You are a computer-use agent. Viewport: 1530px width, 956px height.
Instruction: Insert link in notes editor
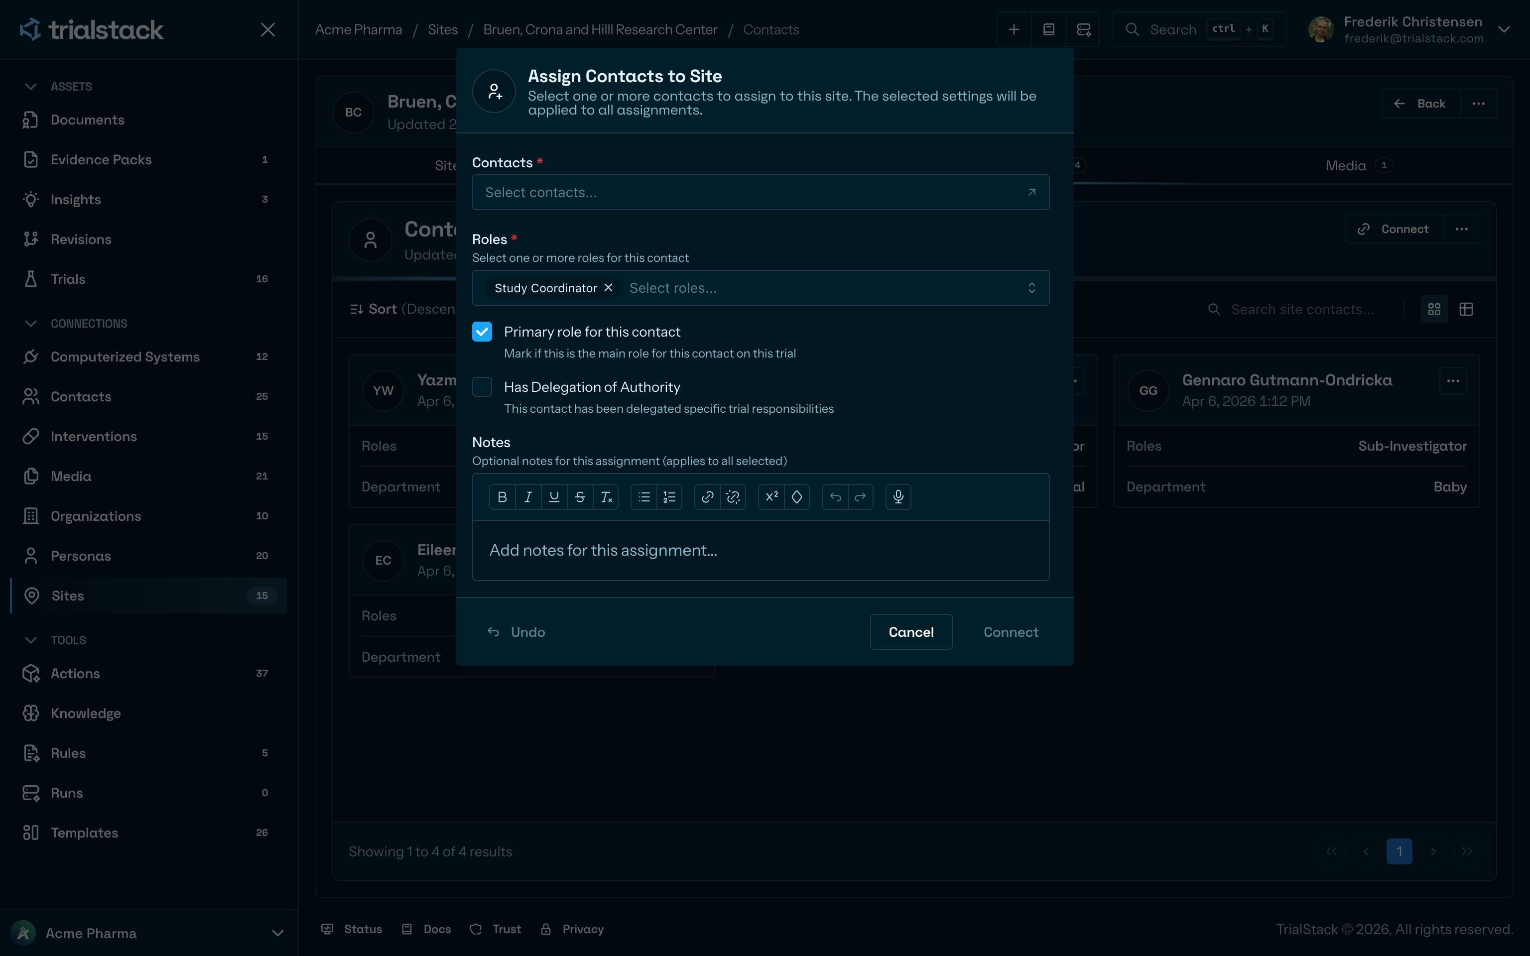tap(707, 497)
